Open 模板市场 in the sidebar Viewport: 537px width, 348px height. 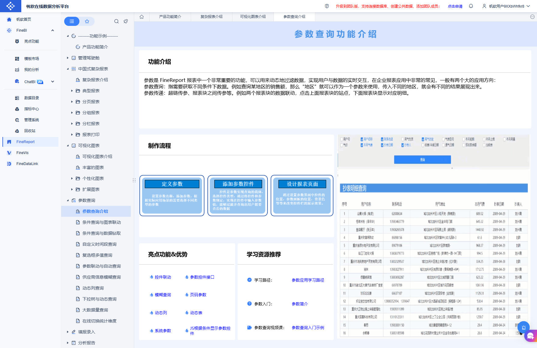(31, 59)
